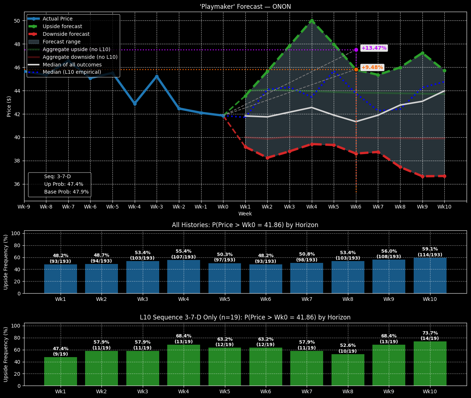Click the green upside forecast peak marker at Wk4
The image size is (471, 398).
click(x=312, y=21)
